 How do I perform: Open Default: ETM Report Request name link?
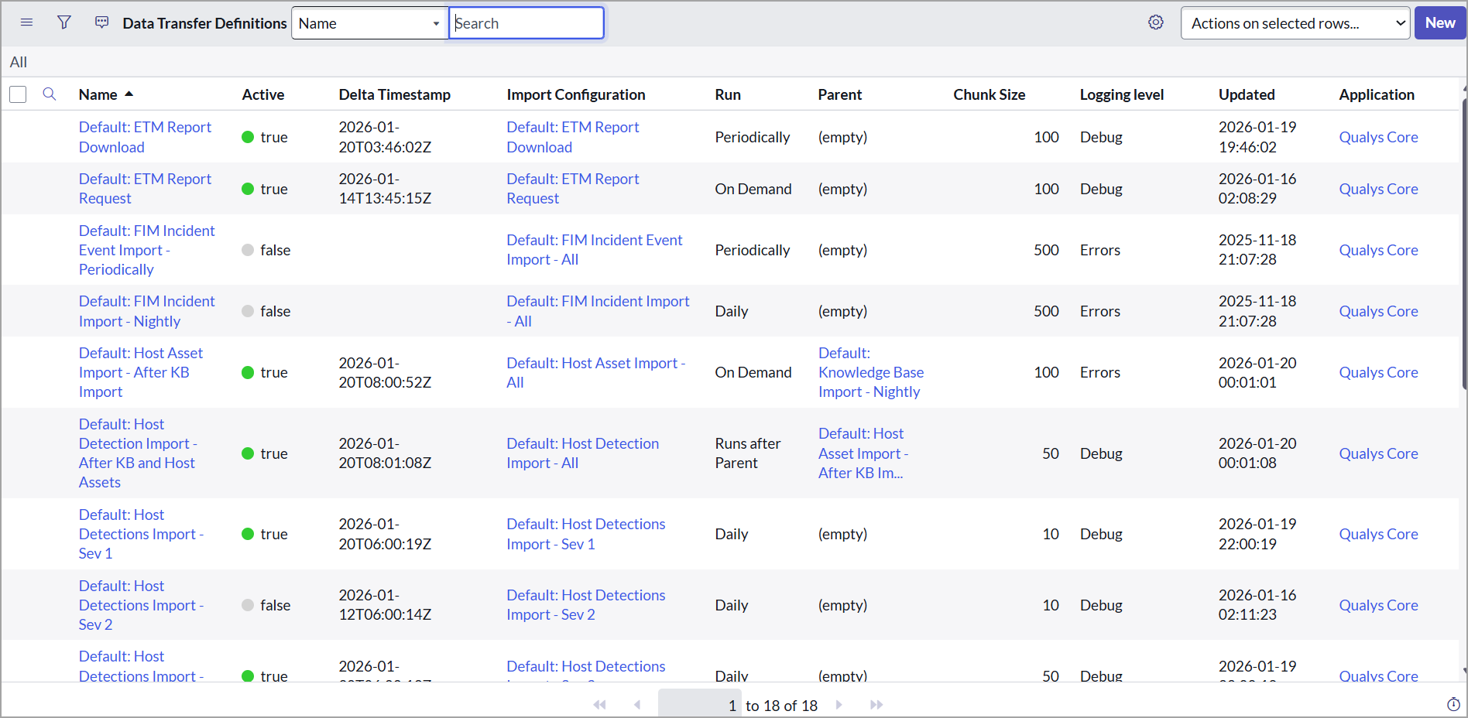click(145, 189)
